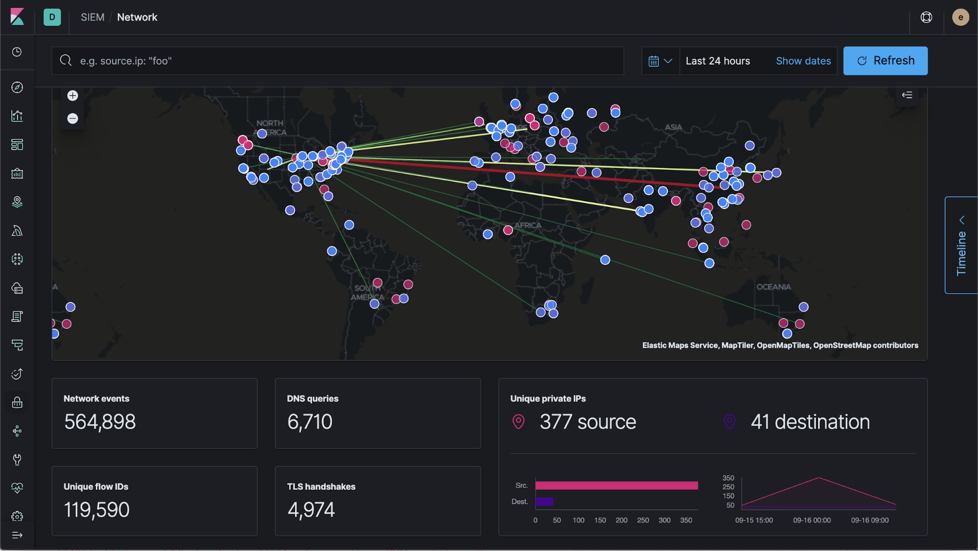This screenshot has width=978, height=551.
Task: Select the Visualize app icon
Action: (17, 116)
